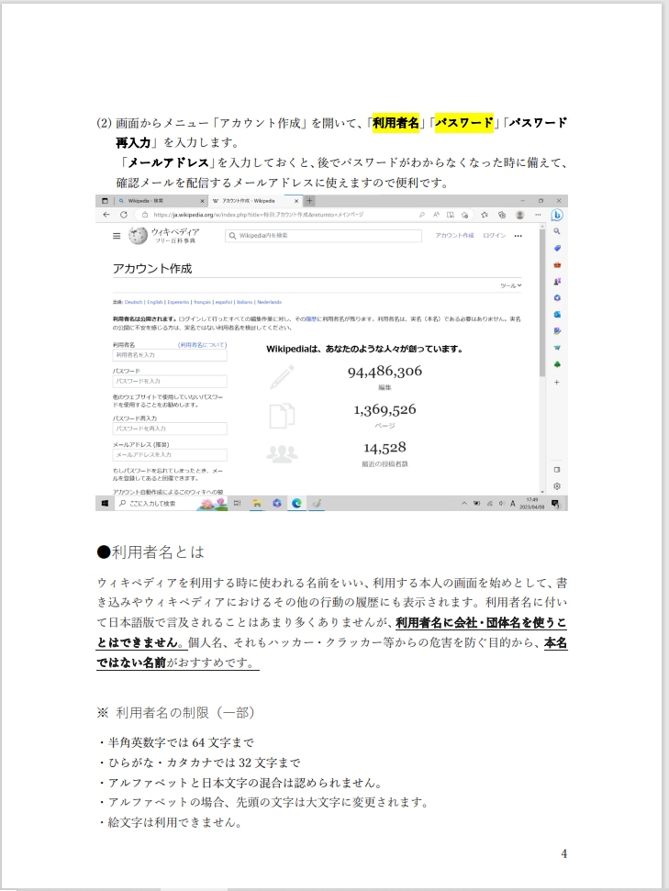Click the highlighted パスワード text
669x891 pixels.
464,123
